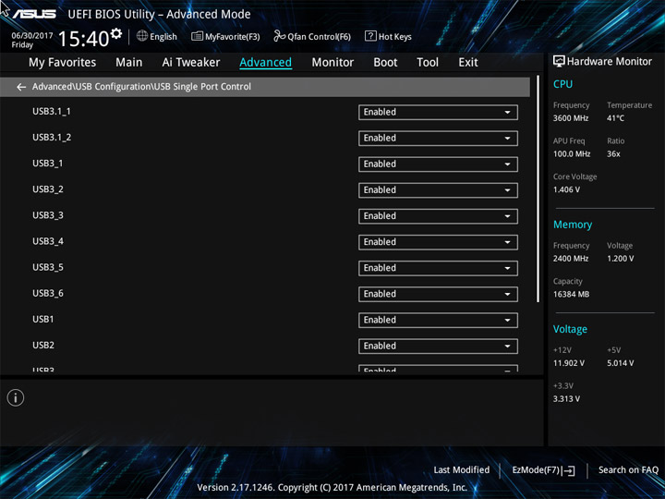665x499 pixels.
Task: Click the ASUS logo
Action: pyautogui.click(x=34, y=14)
